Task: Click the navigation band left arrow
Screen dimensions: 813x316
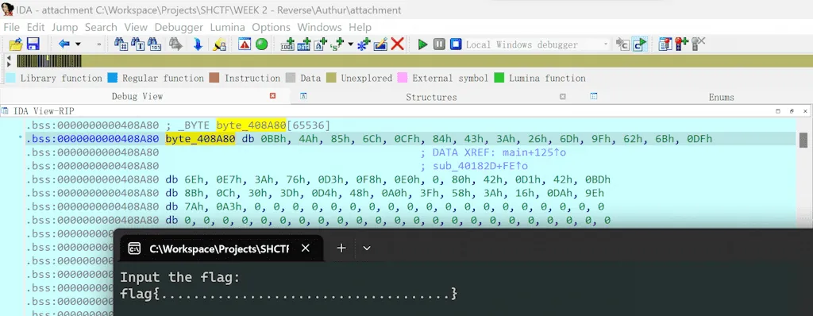Action: pyautogui.click(x=8, y=58)
